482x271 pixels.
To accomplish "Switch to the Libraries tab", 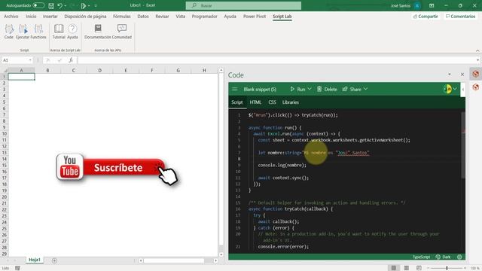I will pyautogui.click(x=291, y=102).
